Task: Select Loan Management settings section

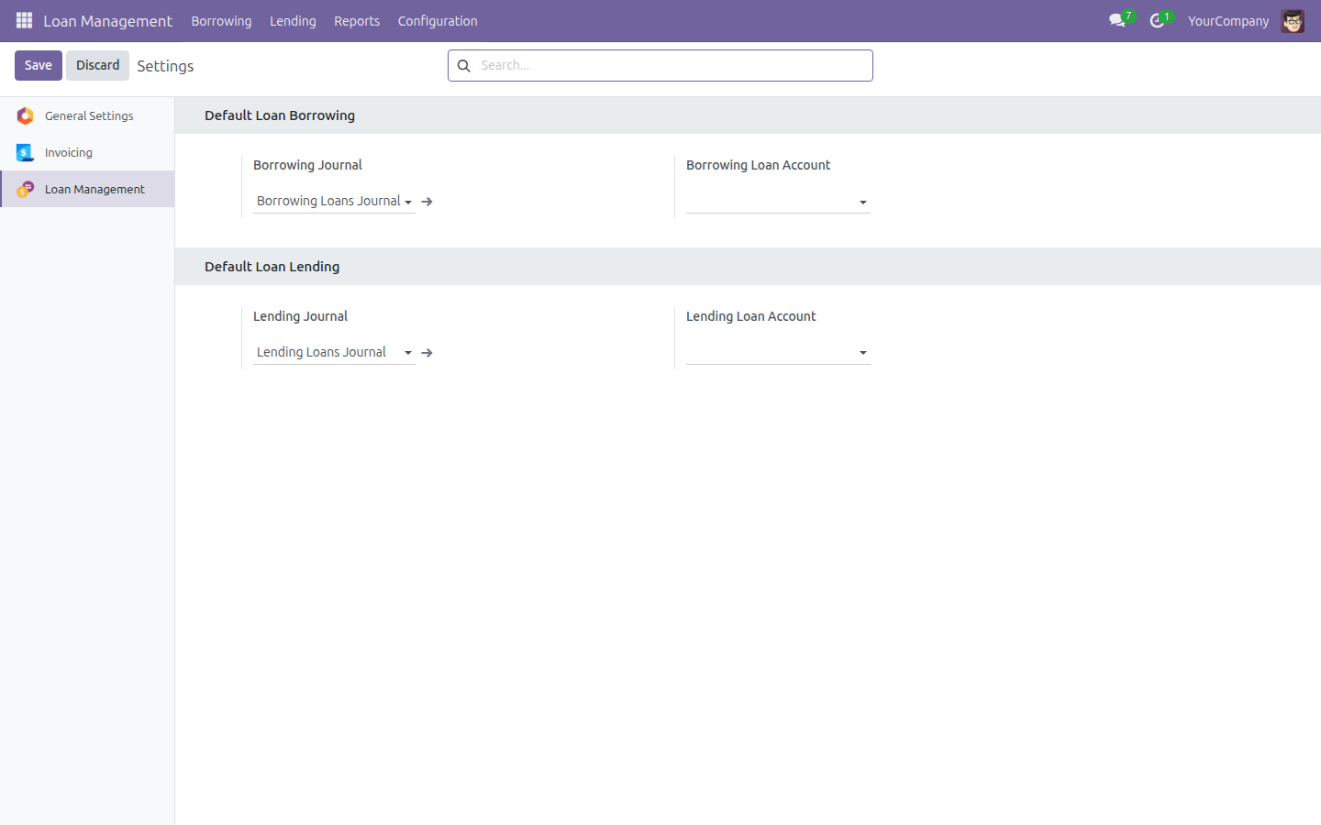Action: click(x=87, y=189)
